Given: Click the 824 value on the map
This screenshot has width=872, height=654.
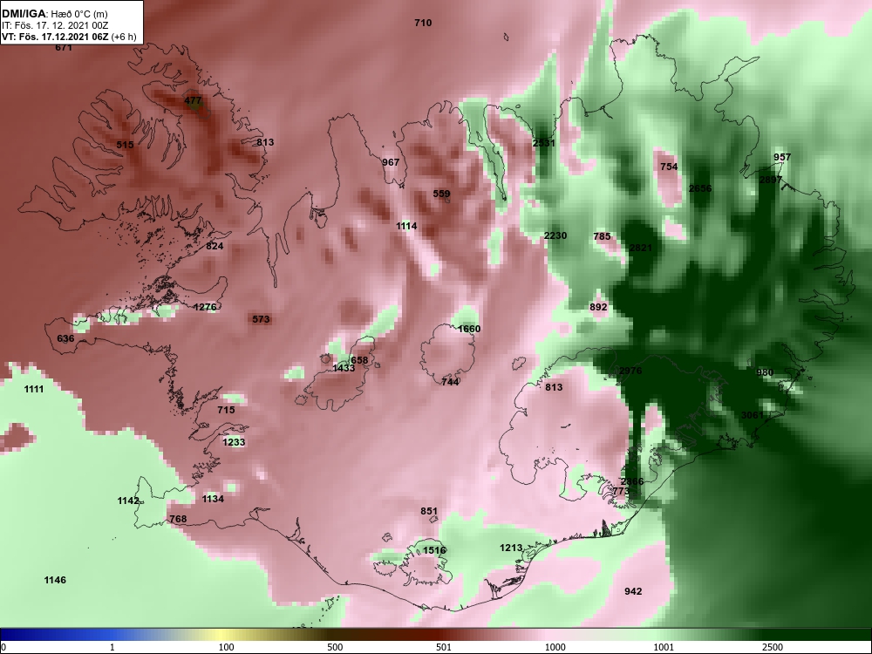Looking at the screenshot, I should pos(215,246).
